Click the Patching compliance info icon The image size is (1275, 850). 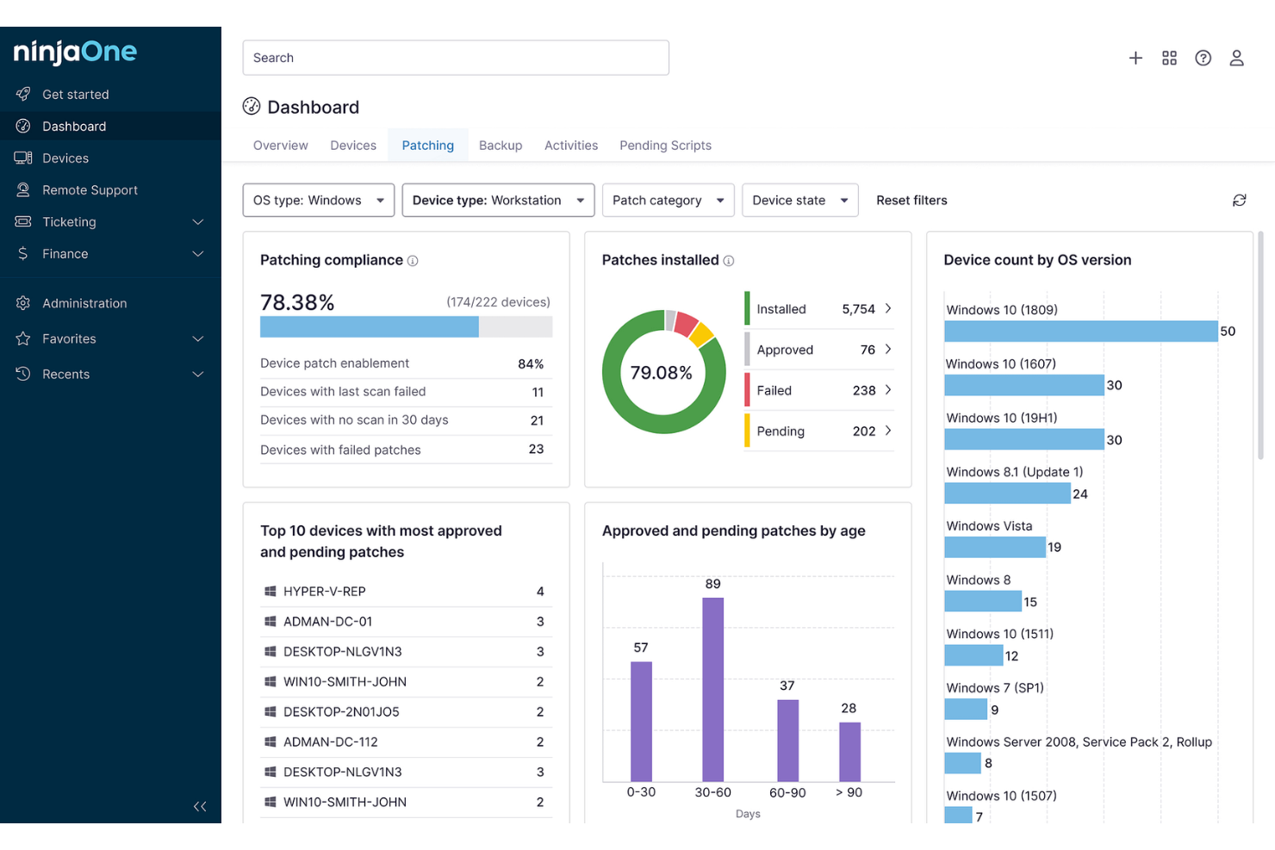pyautogui.click(x=414, y=260)
